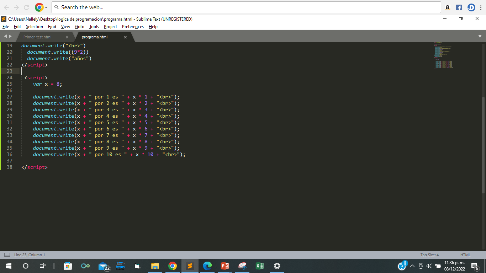
Task: Open the Tools menu
Action: 94,27
